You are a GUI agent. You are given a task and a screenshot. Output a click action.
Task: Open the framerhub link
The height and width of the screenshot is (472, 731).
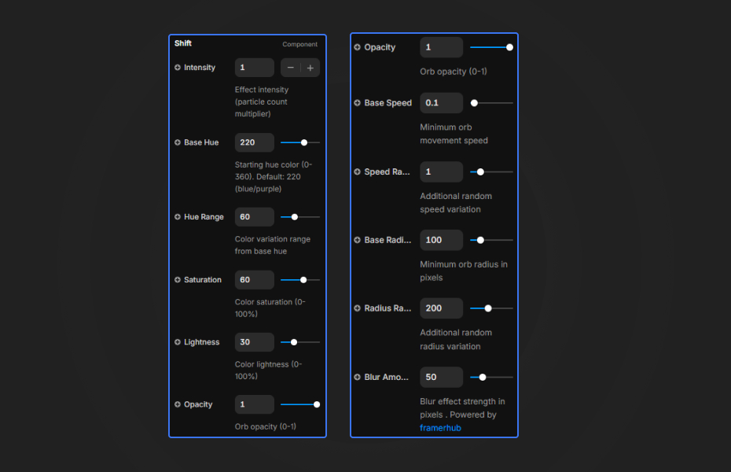tap(440, 428)
